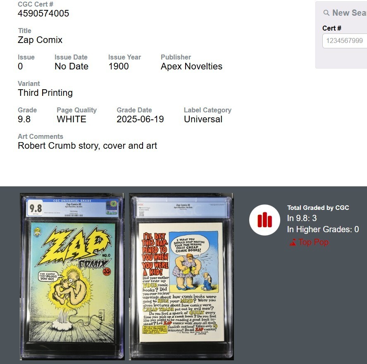Click the magnifying glass search icon
Image resolution: width=367 pixels, height=364 pixels.
click(x=326, y=13)
